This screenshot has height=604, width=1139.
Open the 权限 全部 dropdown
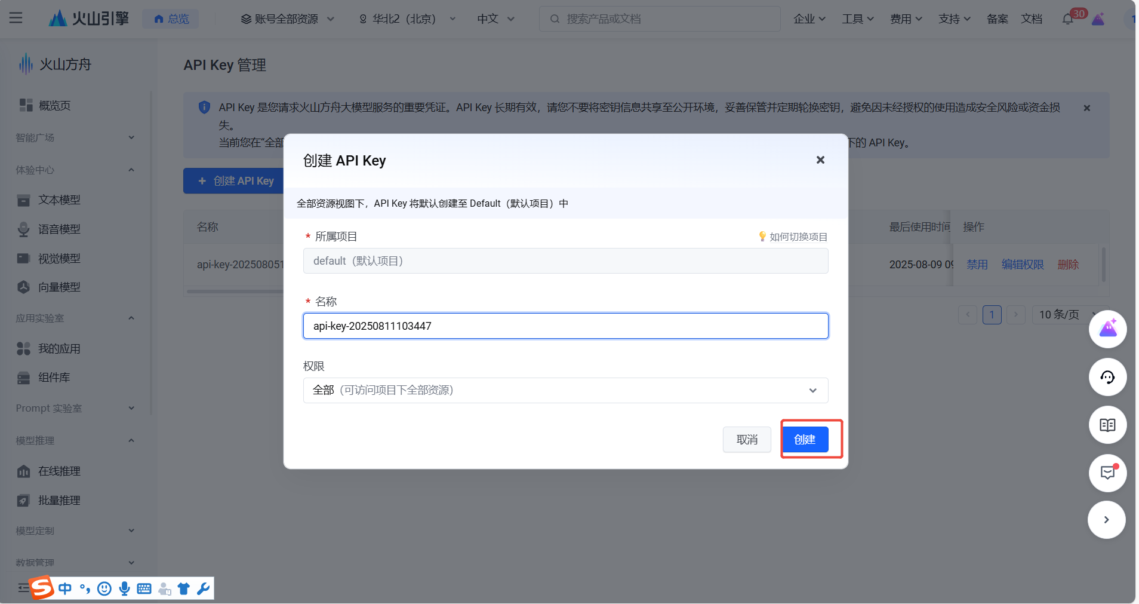tap(565, 390)
